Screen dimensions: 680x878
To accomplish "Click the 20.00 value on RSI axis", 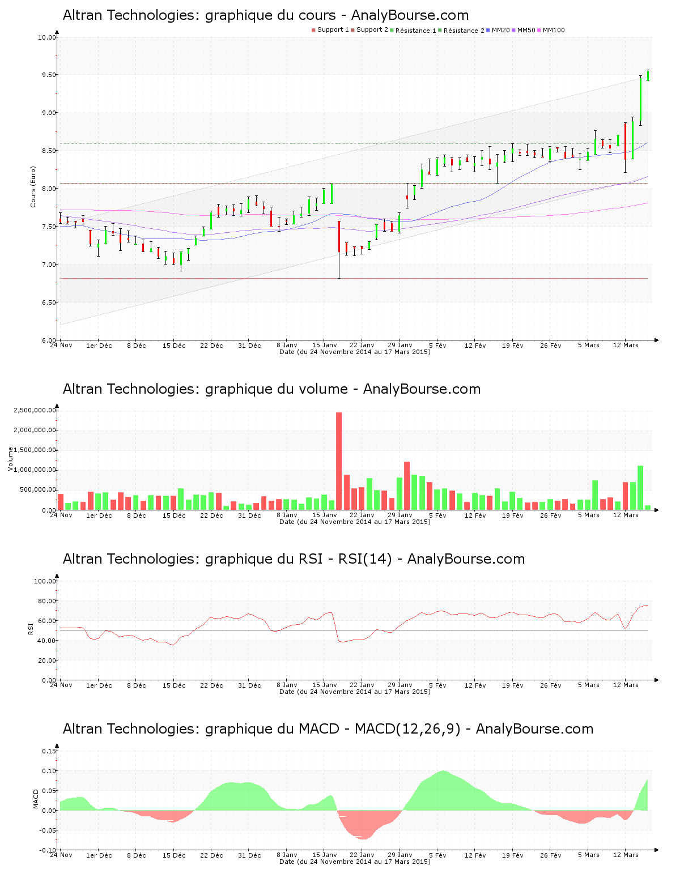I will coord(47,660).
